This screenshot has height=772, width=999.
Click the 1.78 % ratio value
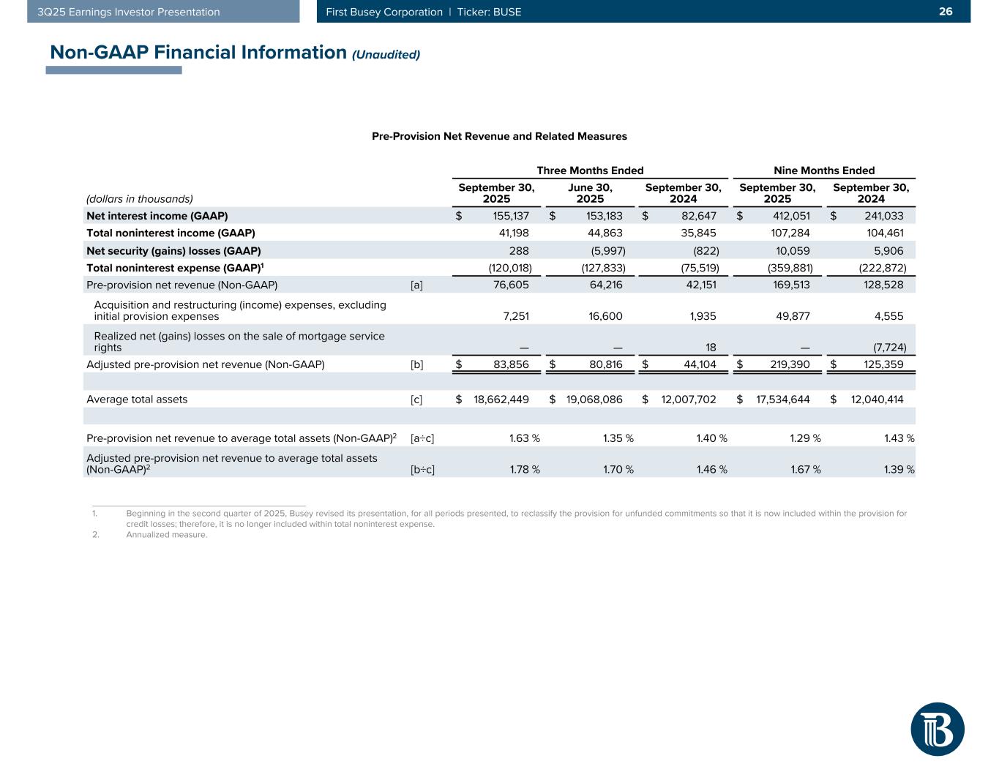click(524, 470)
